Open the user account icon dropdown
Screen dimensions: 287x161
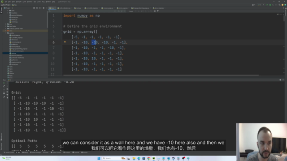[x=253, y=5]
